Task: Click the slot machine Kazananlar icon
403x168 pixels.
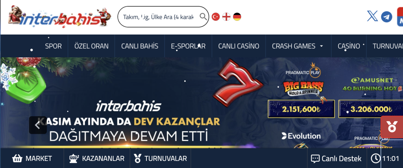Action: click(74, 159)
